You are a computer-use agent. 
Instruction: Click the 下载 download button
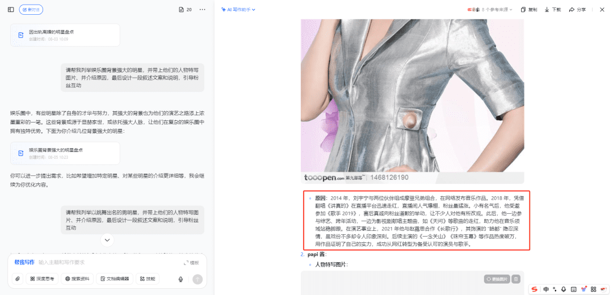pos(553,10)
